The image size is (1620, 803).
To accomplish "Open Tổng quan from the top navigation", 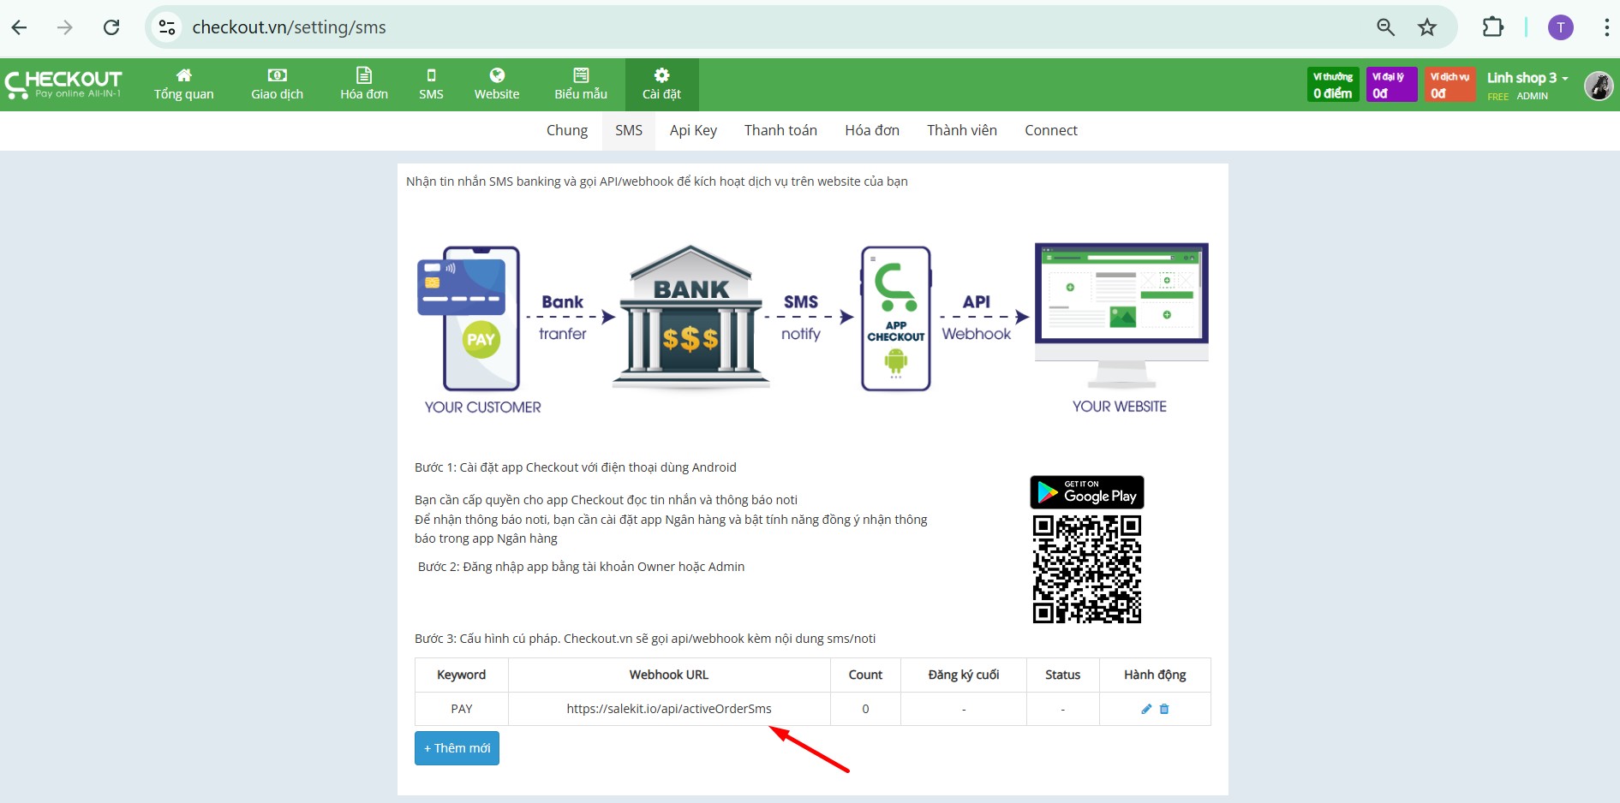I will click(x=184, y=85).
